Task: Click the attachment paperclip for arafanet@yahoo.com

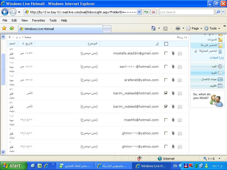Action: click(173, 80)
